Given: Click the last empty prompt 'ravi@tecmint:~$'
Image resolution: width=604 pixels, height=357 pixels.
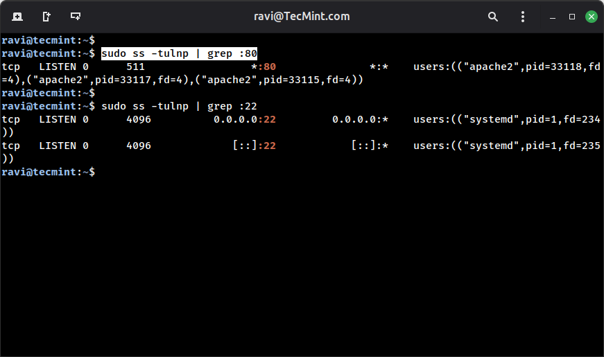Looking at the screenshot, I should (48, 172).
